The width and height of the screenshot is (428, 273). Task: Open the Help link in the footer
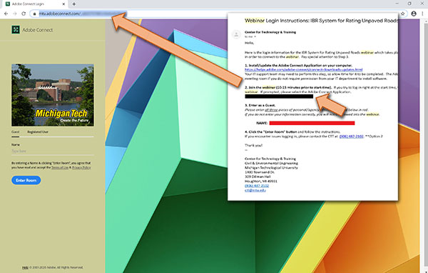[25, 267]
